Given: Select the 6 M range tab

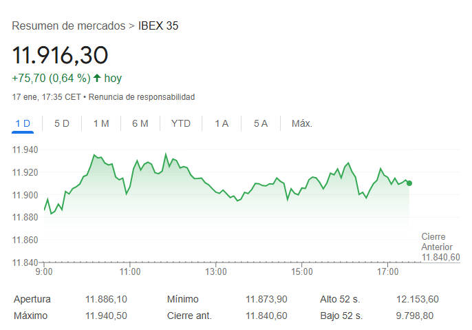Looking at the screenshot, I should pos(140,123).
